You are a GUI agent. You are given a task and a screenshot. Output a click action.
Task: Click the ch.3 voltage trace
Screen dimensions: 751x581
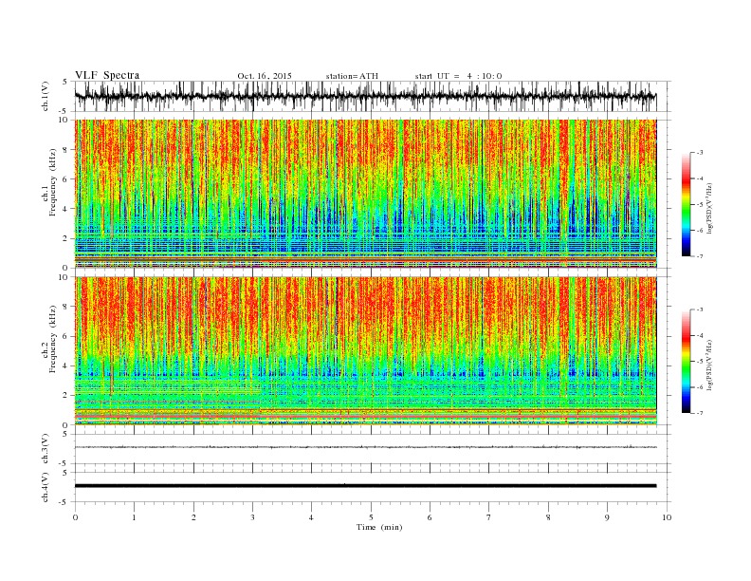click(x=365, y=447)
